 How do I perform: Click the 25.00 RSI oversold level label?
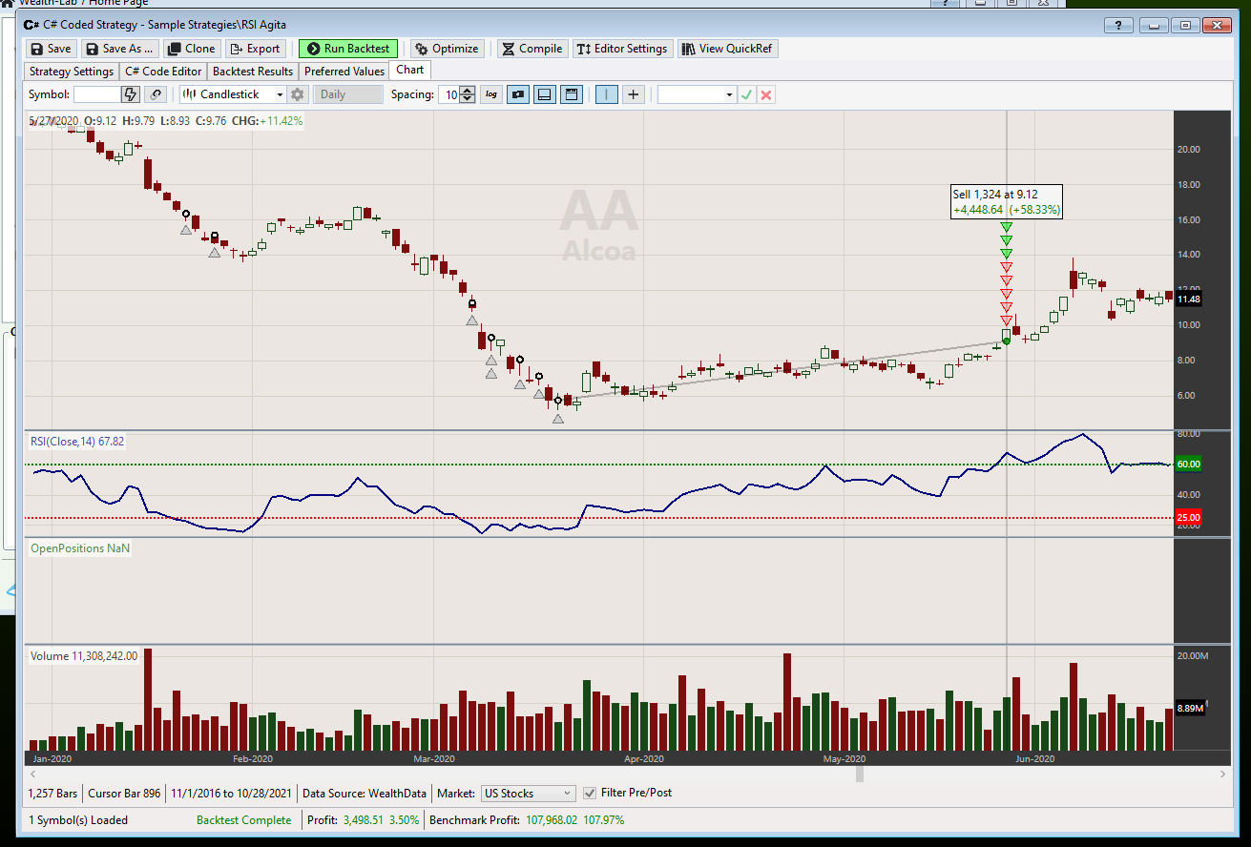(1189, 518)
